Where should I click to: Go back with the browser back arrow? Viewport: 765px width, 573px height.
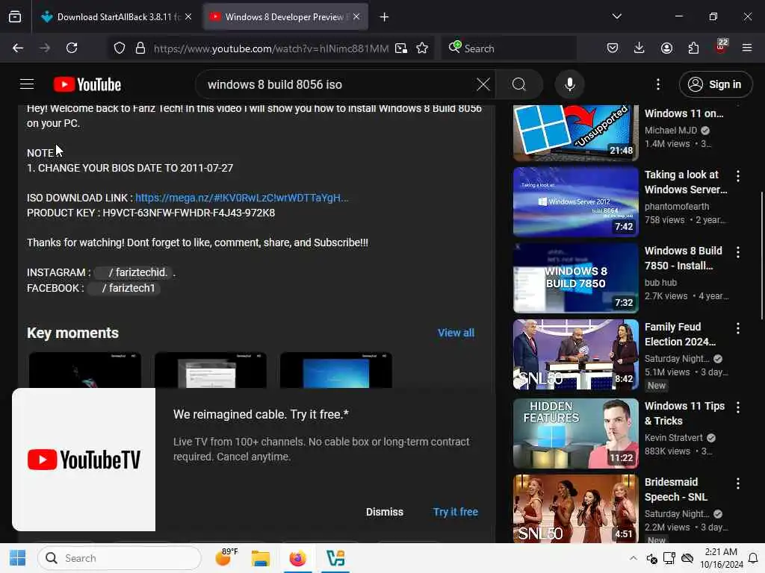18,48
